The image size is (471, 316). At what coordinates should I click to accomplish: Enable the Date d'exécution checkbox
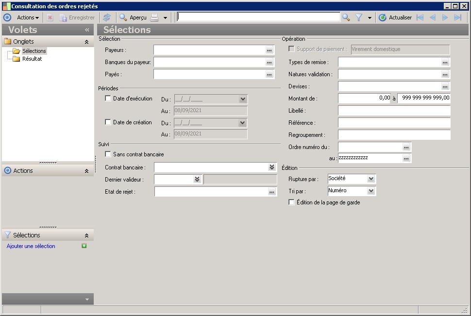(108, 99)
